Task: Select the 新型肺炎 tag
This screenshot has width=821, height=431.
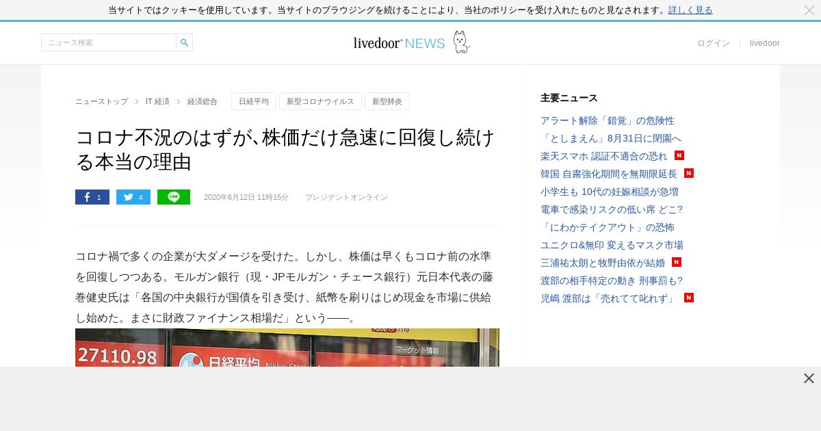Action: click(x=387, y=101)
